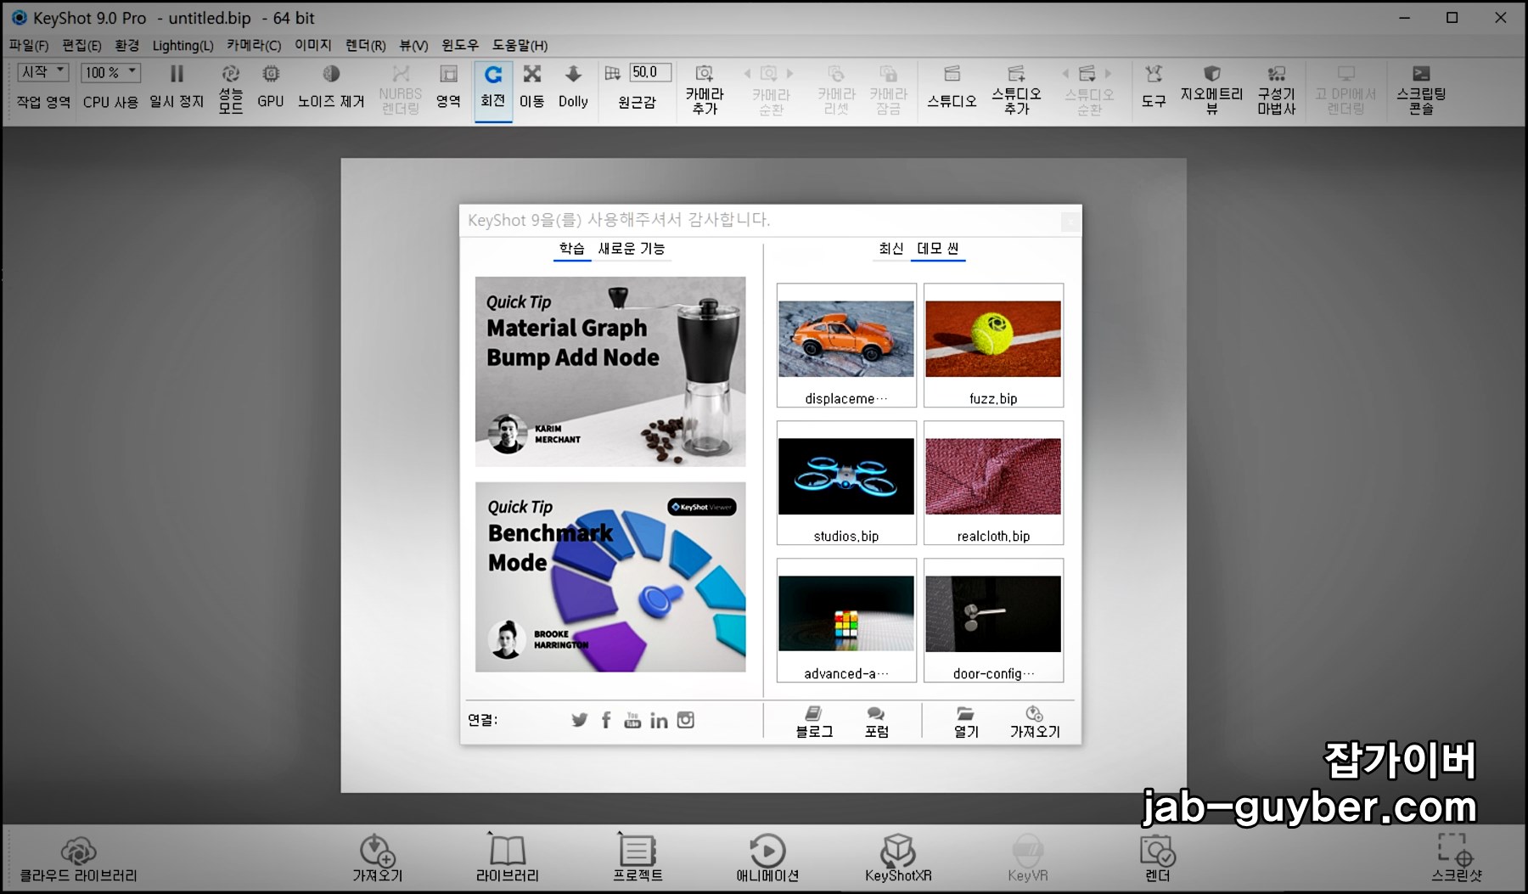Click 카메라 추가 add camera icon
The image size is (1528, 894).
point(705,73)
